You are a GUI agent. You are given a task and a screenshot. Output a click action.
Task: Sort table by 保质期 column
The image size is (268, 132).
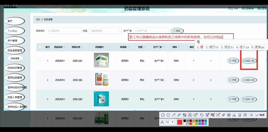coord(128,47)
